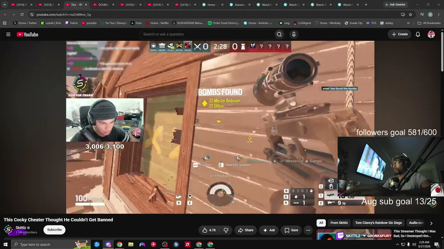This screenshot has height=249, width=444.
Task: Open the Windows notification center
Action: pyautogui.click(x=436, y=245)
